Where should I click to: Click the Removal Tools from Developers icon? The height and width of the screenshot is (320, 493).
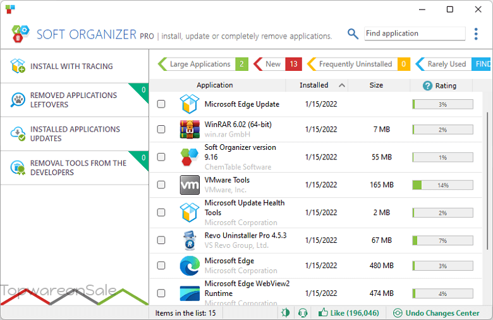18,168
